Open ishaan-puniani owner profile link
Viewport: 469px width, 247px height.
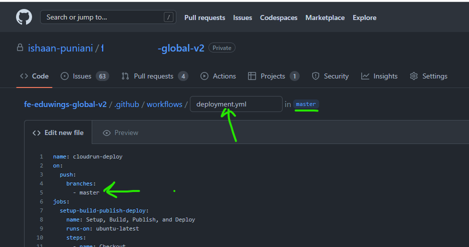click(x=61, y=48)
